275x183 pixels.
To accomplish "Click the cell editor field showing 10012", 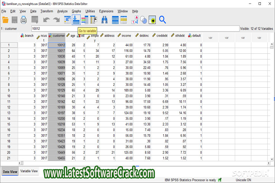I will (x=135, y=29).
